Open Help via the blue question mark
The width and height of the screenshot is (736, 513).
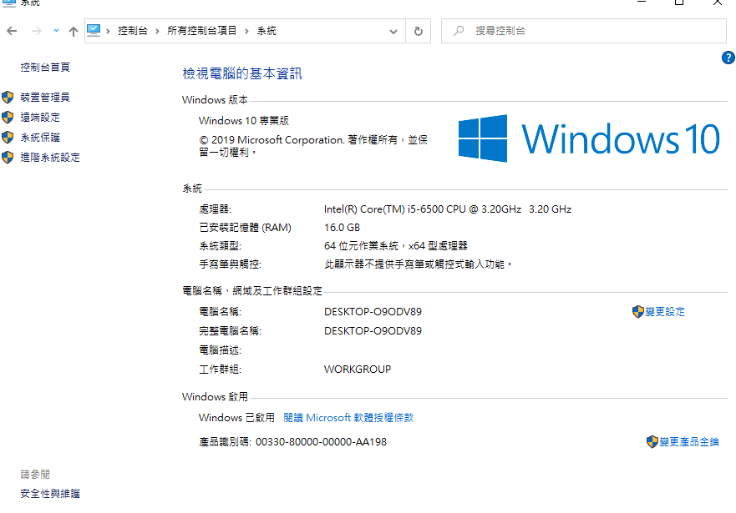point(728,58)
